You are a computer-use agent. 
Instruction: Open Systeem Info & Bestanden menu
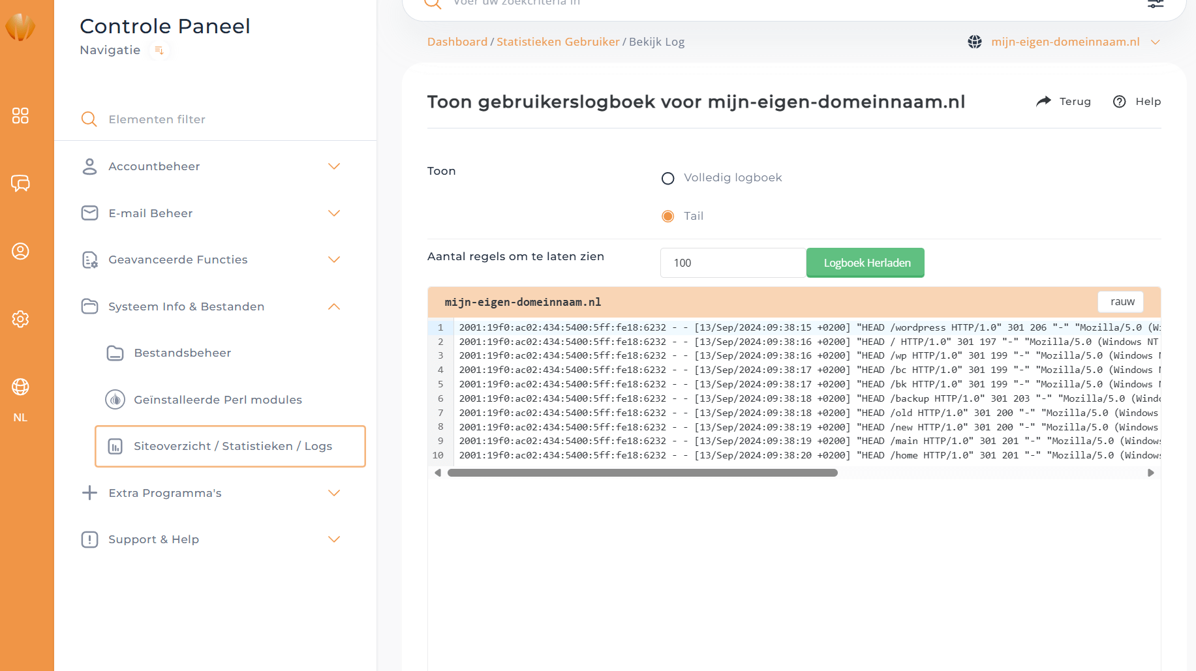(187, 306)
